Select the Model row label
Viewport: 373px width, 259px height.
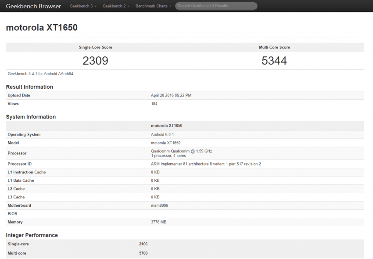(13, 143)
